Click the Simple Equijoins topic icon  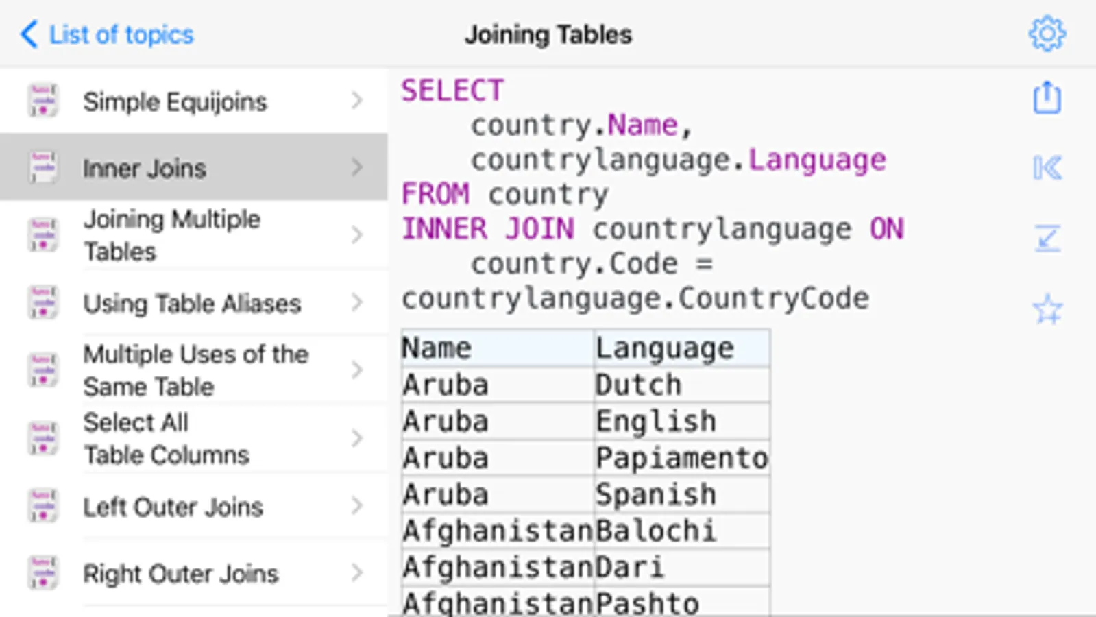click(x=42, y=101)
